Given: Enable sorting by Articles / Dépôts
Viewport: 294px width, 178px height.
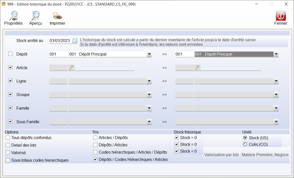Looking at the screenshot, I should 95,138.
